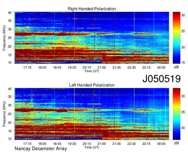Click the 22:30 tick on right-handed plot
The height and width of the screenshot is (152, 188).
[x=132, y=67]
